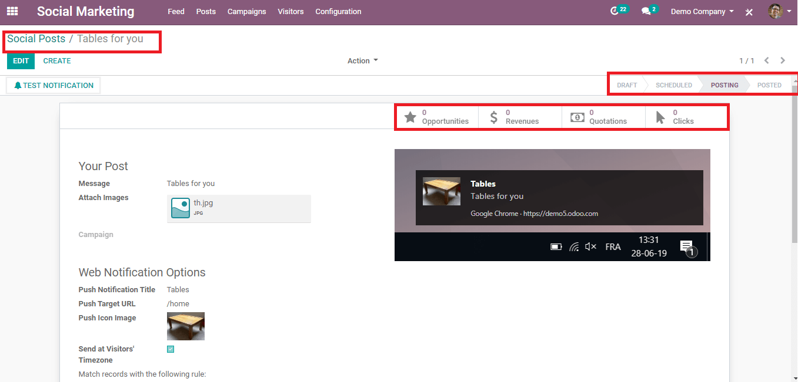Click the Social Marketing app title
Image resolution: width=798 pixels, height=382 pixels.
85,11
